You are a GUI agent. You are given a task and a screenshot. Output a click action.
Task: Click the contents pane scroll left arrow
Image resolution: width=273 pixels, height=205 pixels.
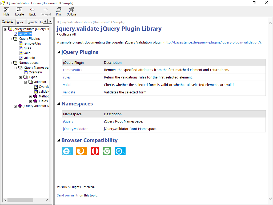click(5, 200)
